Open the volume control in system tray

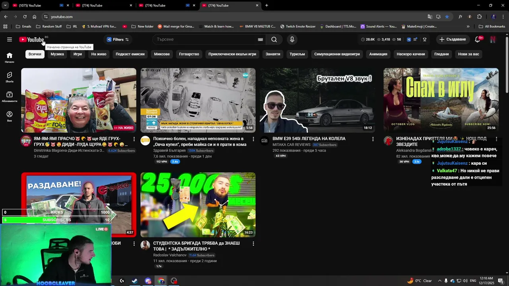pyautogui.click(x=466, y=281)
